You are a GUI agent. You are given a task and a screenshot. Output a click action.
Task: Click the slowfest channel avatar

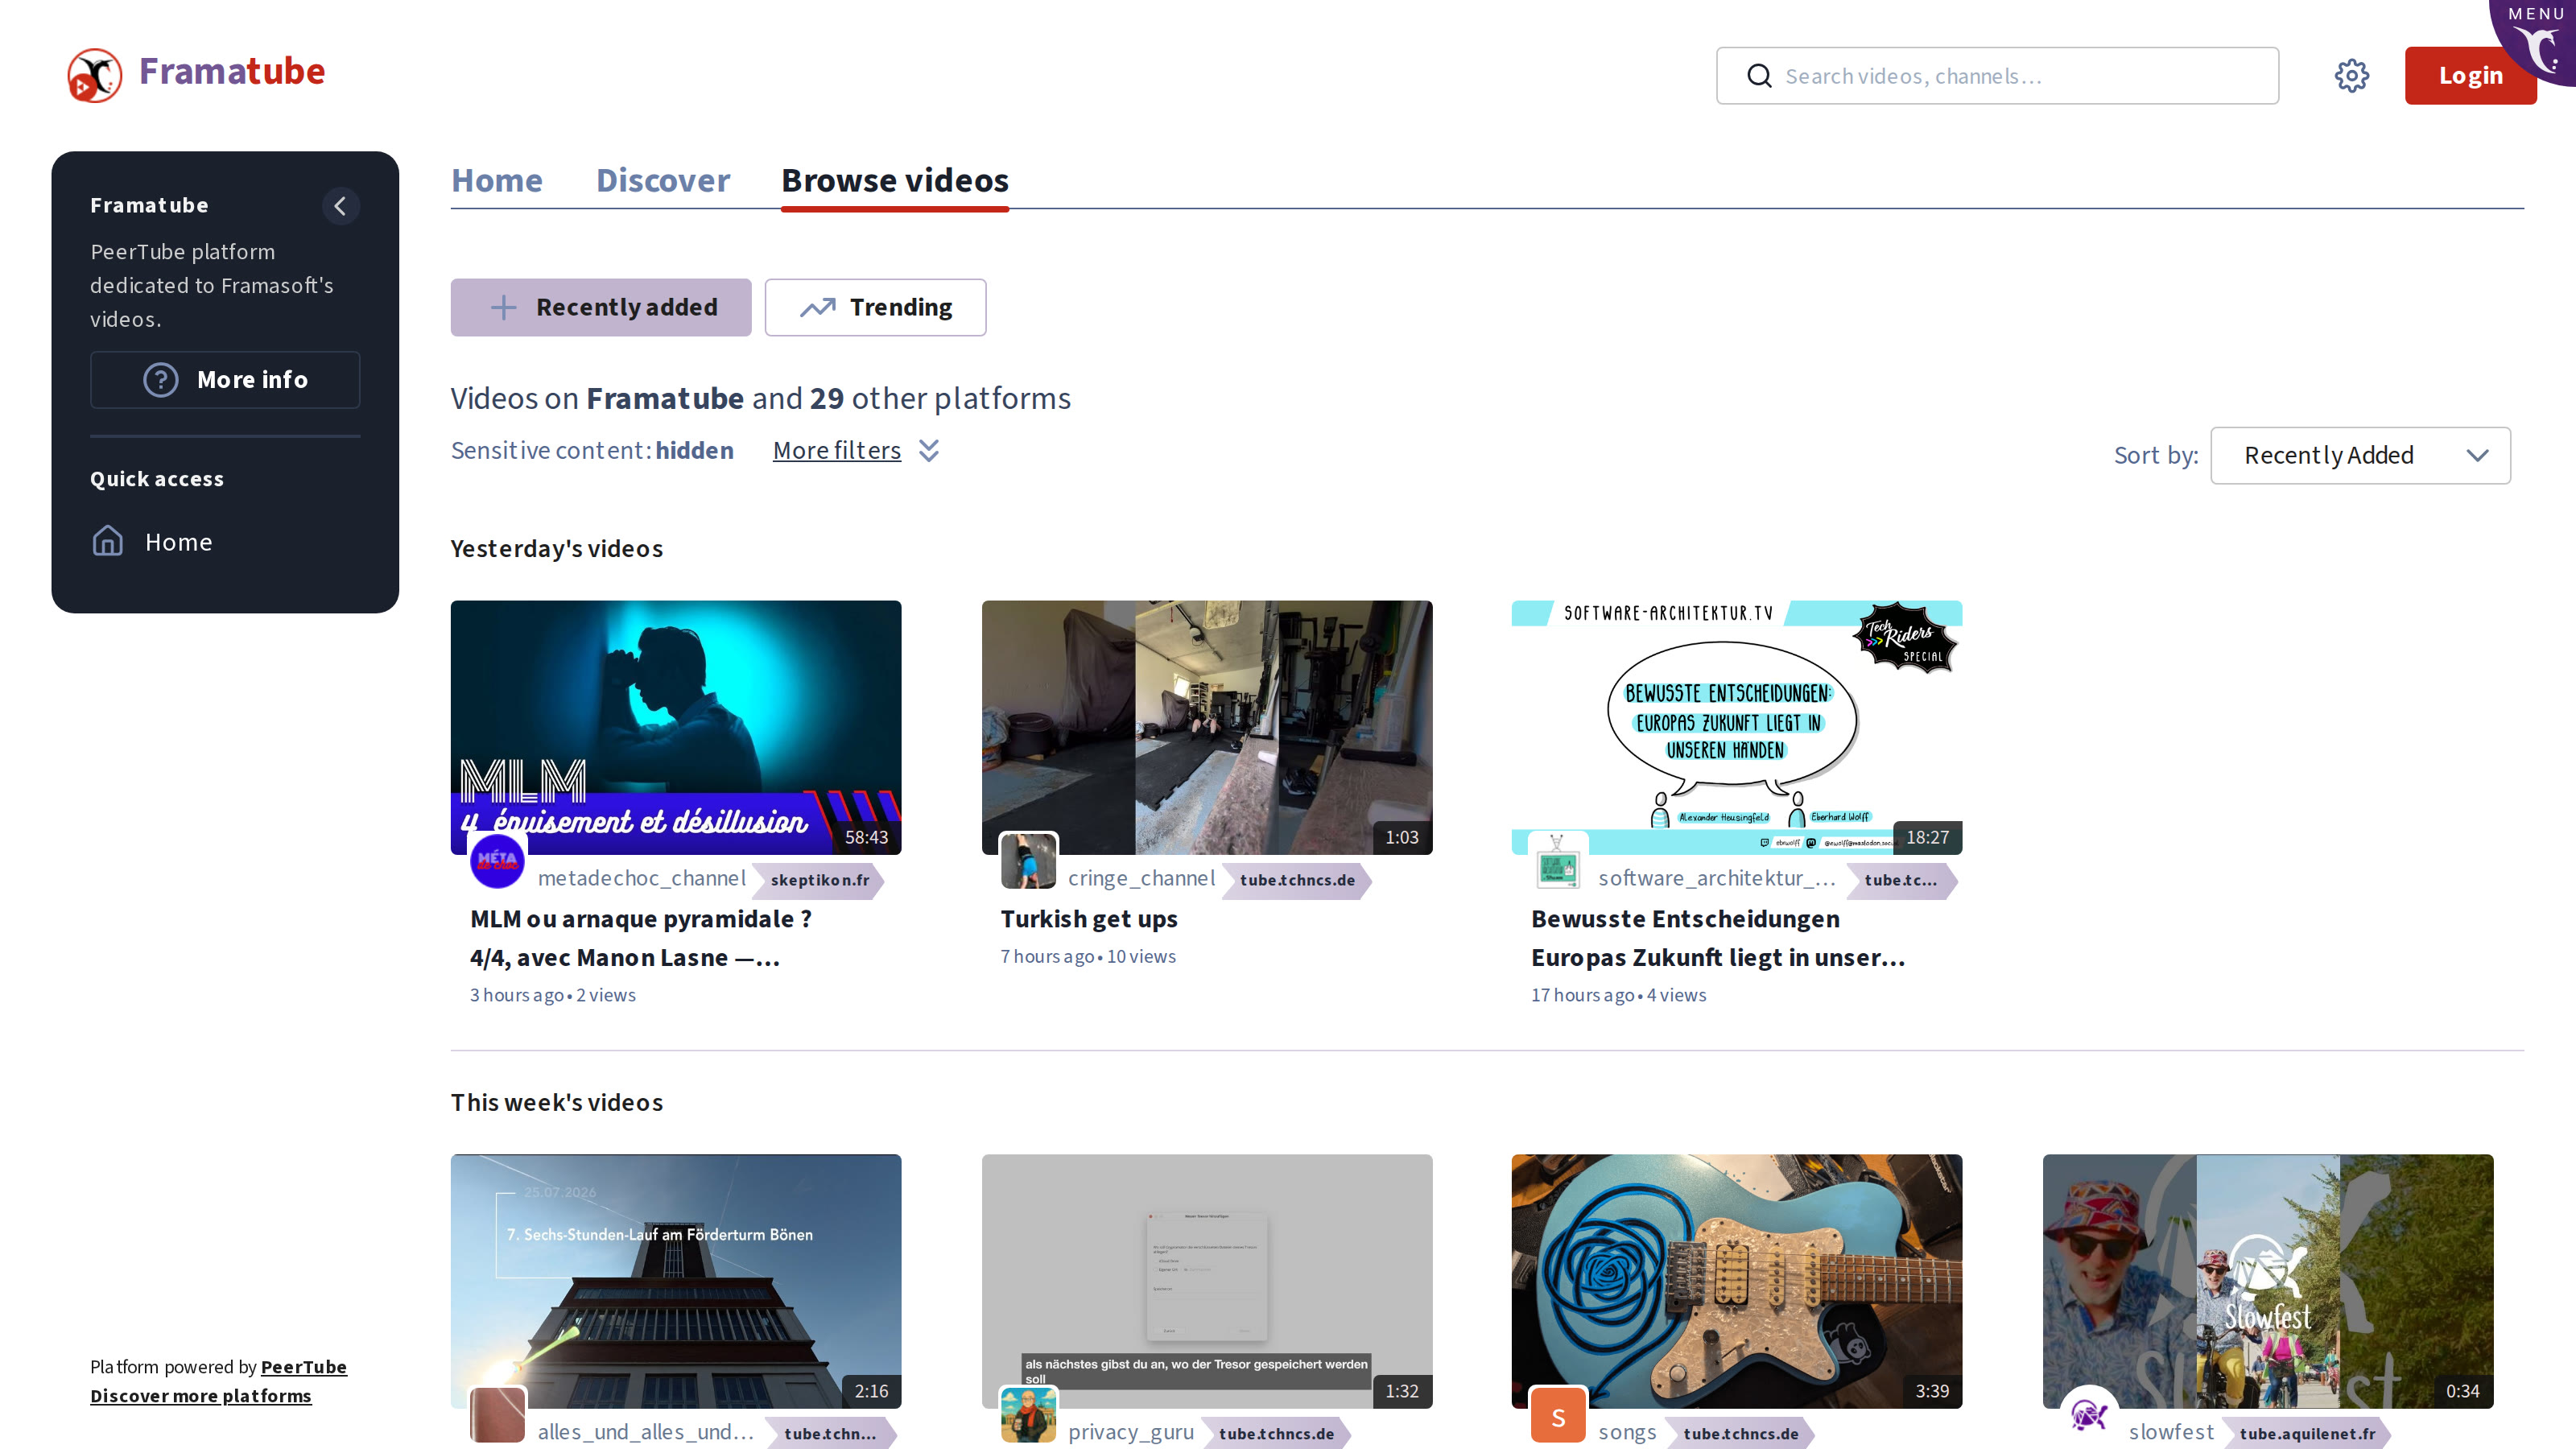[2089, 1414]
